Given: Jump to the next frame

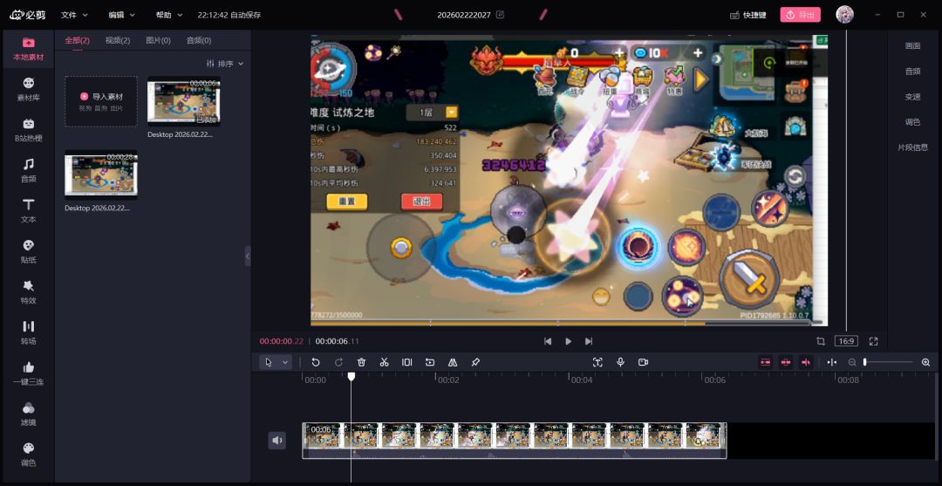Looking at the screenshot, I should coord(589,341).
